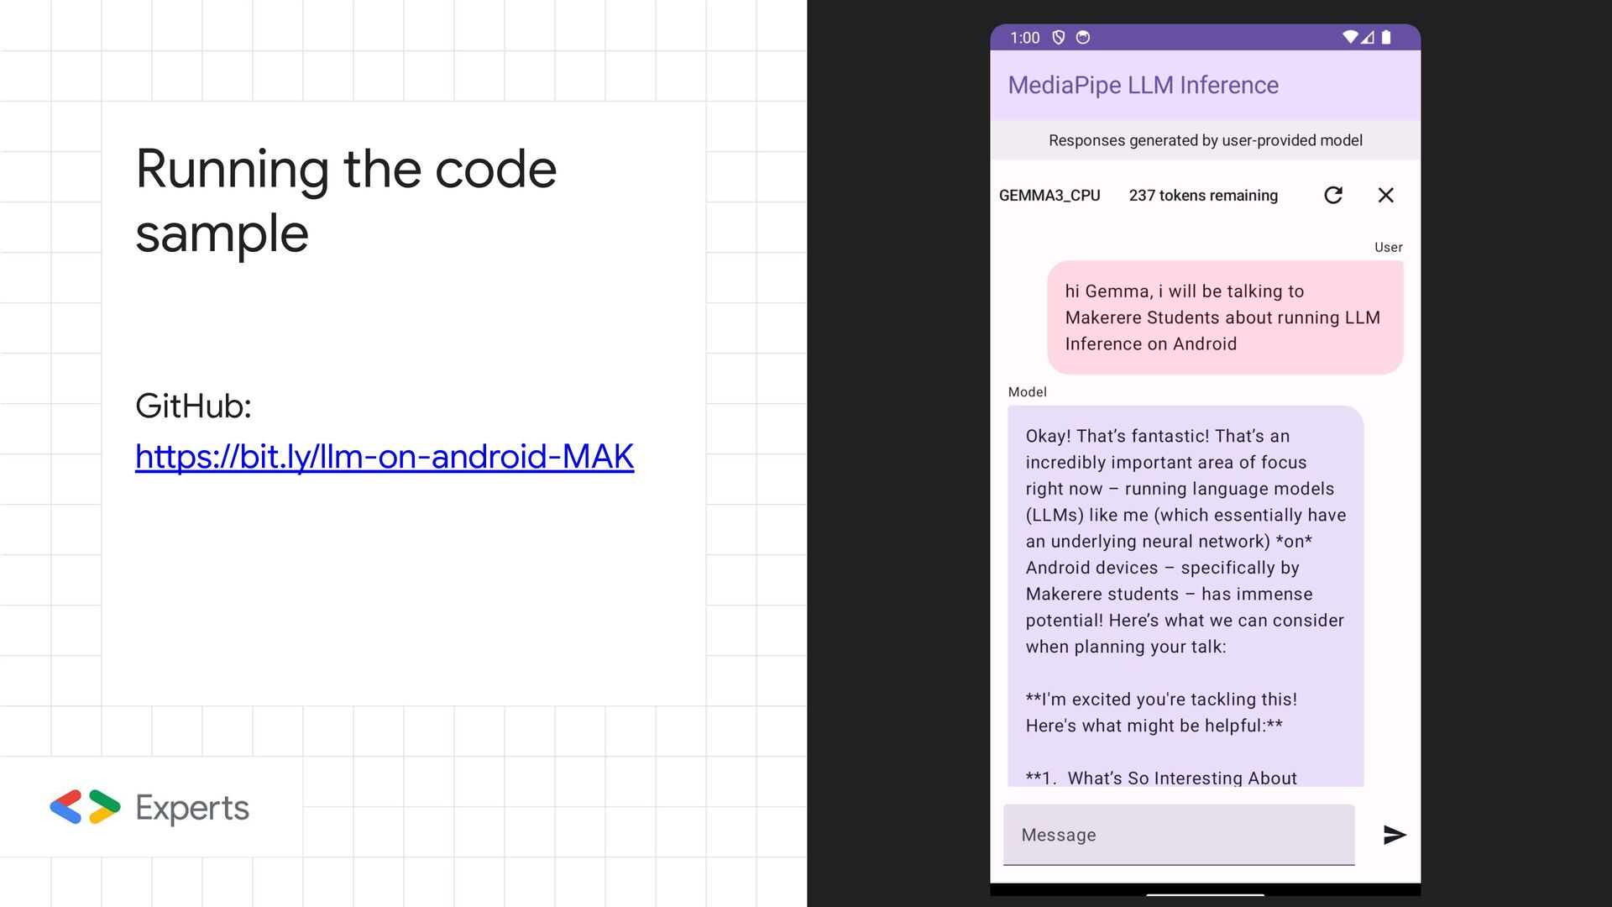Click the shield icon in status bar
This screenshot has width=1612, height=907.
tap(1059, 37)
